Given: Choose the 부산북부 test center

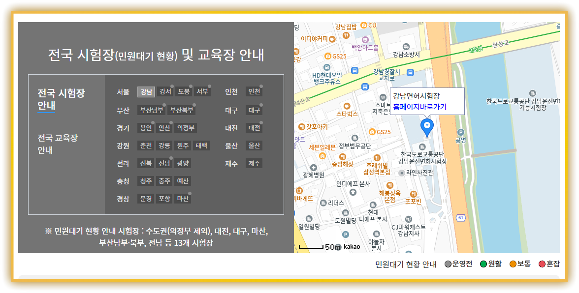Looking at the screenshot, I should (x=182, y=110).
